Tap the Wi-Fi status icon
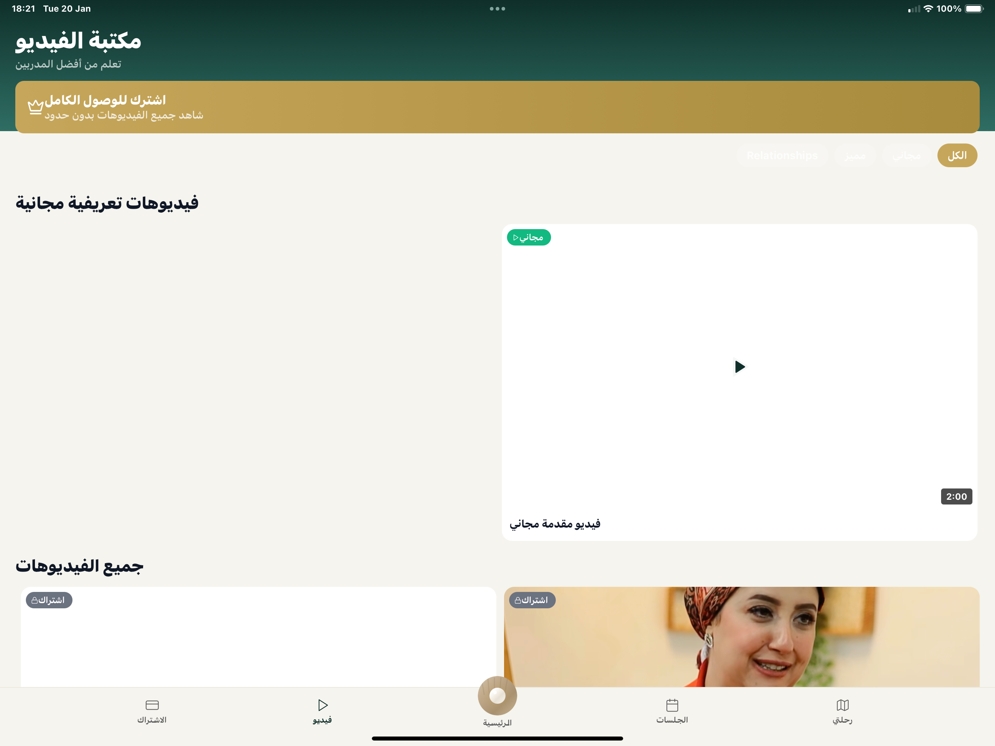This screenshot has width=995, height=746. [x=928, y=8]
